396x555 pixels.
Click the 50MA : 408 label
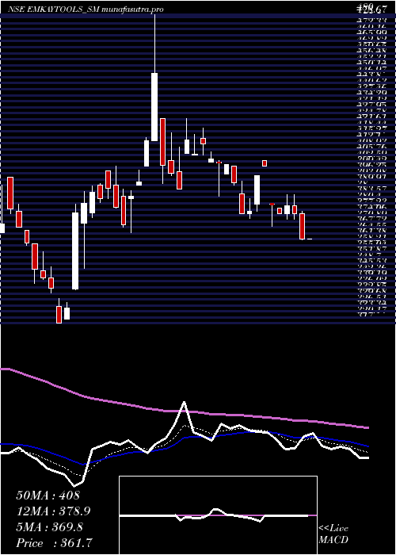pyautogui.click(x=48, y=496)
